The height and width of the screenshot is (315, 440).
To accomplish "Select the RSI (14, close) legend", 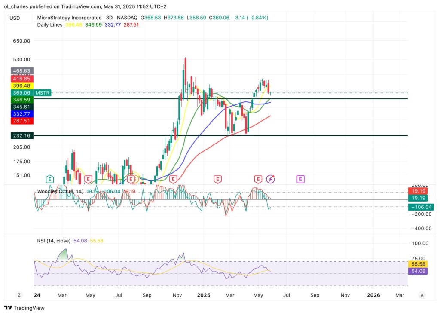I will [x=54, y=241].
